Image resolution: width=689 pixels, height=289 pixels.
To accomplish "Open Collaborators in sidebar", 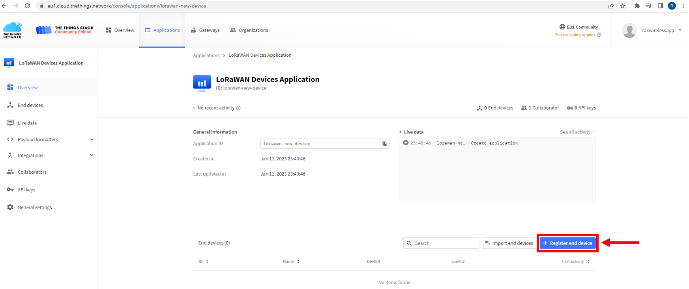I will [49, 172].
